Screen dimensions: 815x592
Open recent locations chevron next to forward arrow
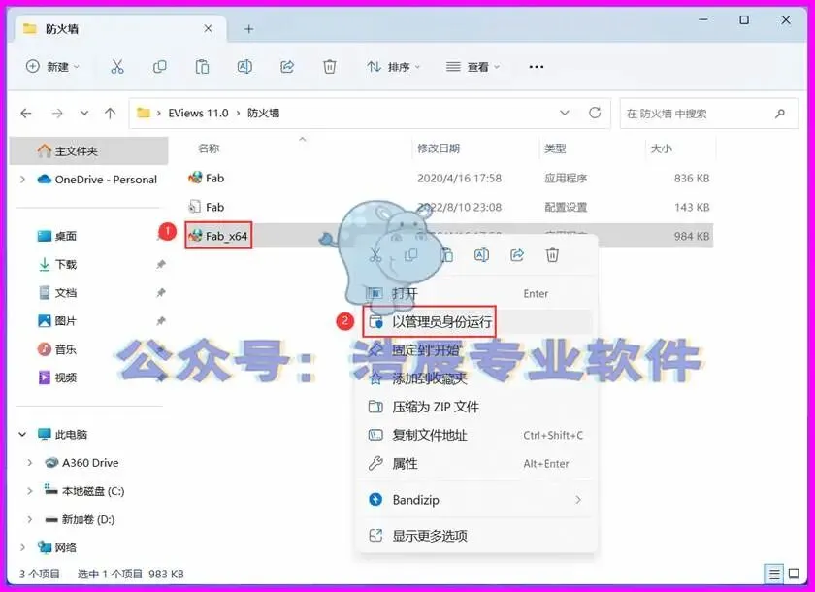[84, 113]
